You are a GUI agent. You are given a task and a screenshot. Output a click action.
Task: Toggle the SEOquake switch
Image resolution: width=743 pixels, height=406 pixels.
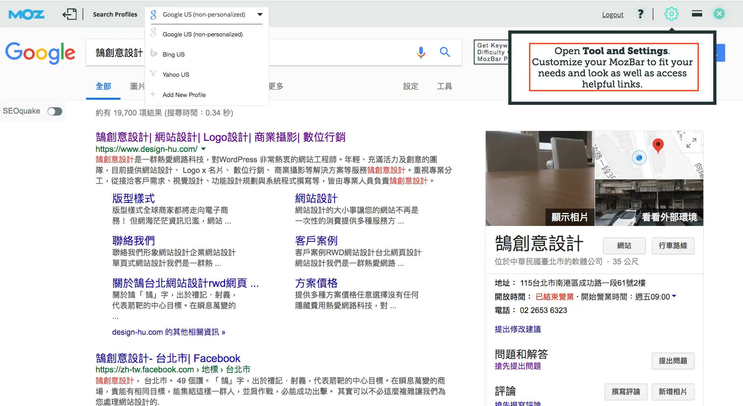click(55, 111)
